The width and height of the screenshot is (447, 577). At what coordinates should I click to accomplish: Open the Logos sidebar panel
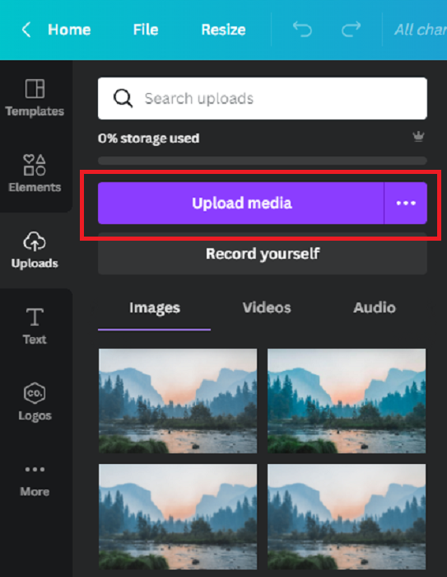(35, 401)
